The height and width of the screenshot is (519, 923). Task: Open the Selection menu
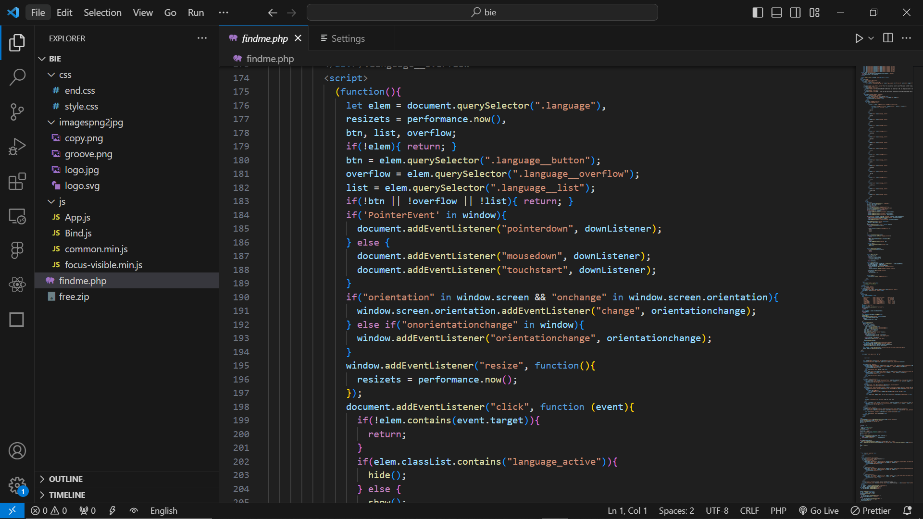102,12
